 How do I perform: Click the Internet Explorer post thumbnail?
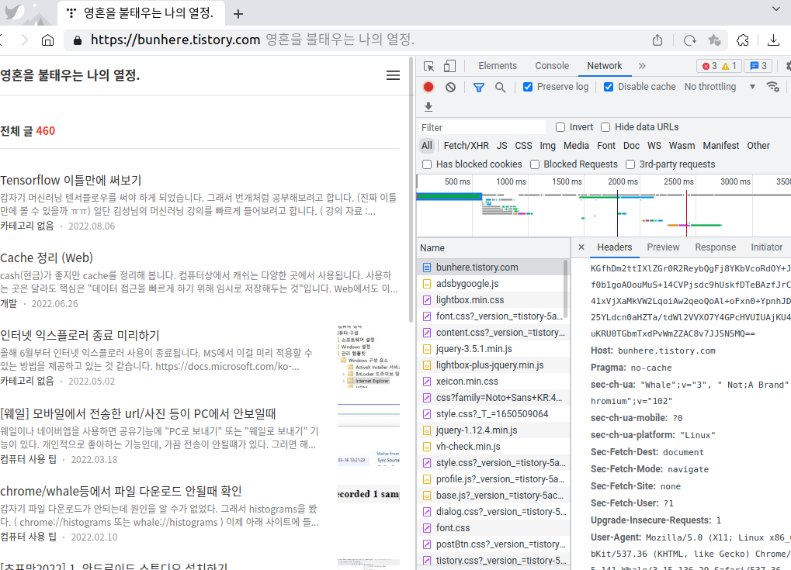(369, 356)
